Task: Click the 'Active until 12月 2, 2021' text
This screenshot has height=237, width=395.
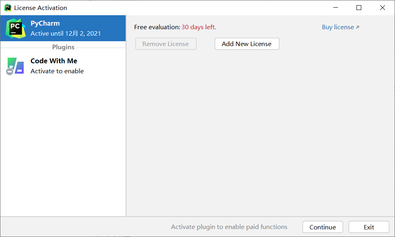Action: [66, 33]
